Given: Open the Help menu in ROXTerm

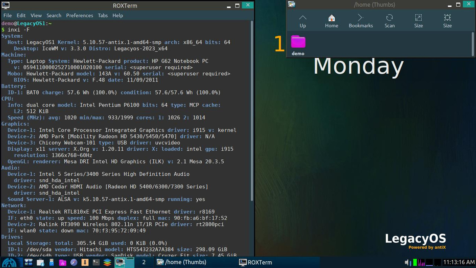Looking at the screenshot, I should (118, 15).
